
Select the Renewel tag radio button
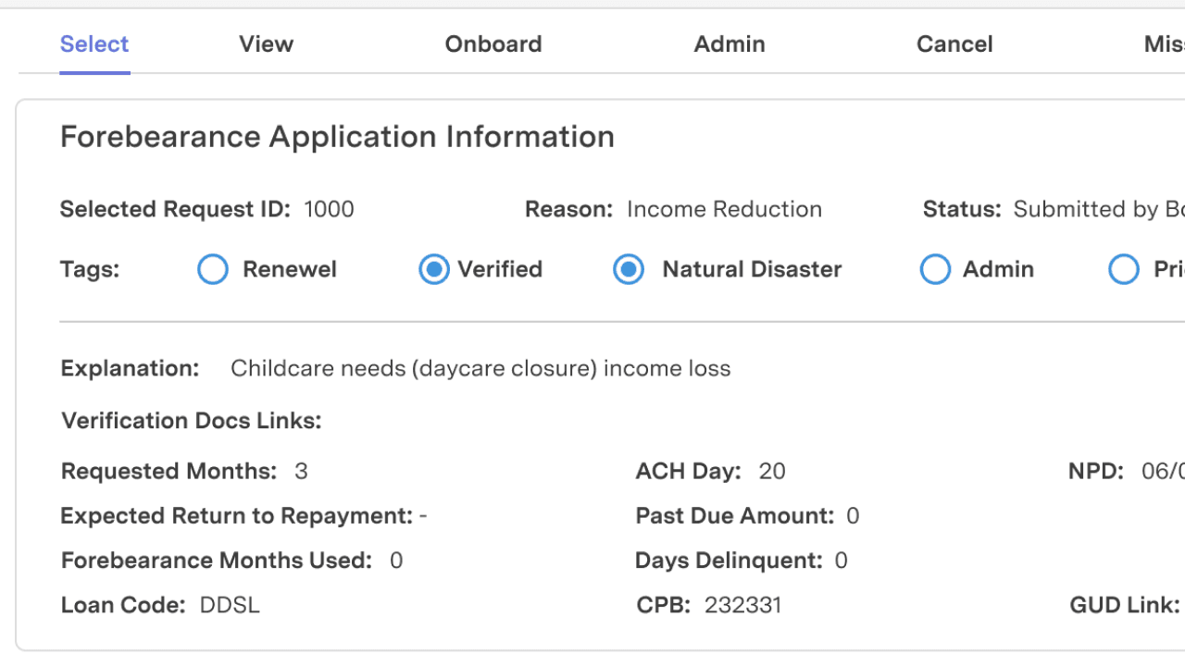(213, 269)
